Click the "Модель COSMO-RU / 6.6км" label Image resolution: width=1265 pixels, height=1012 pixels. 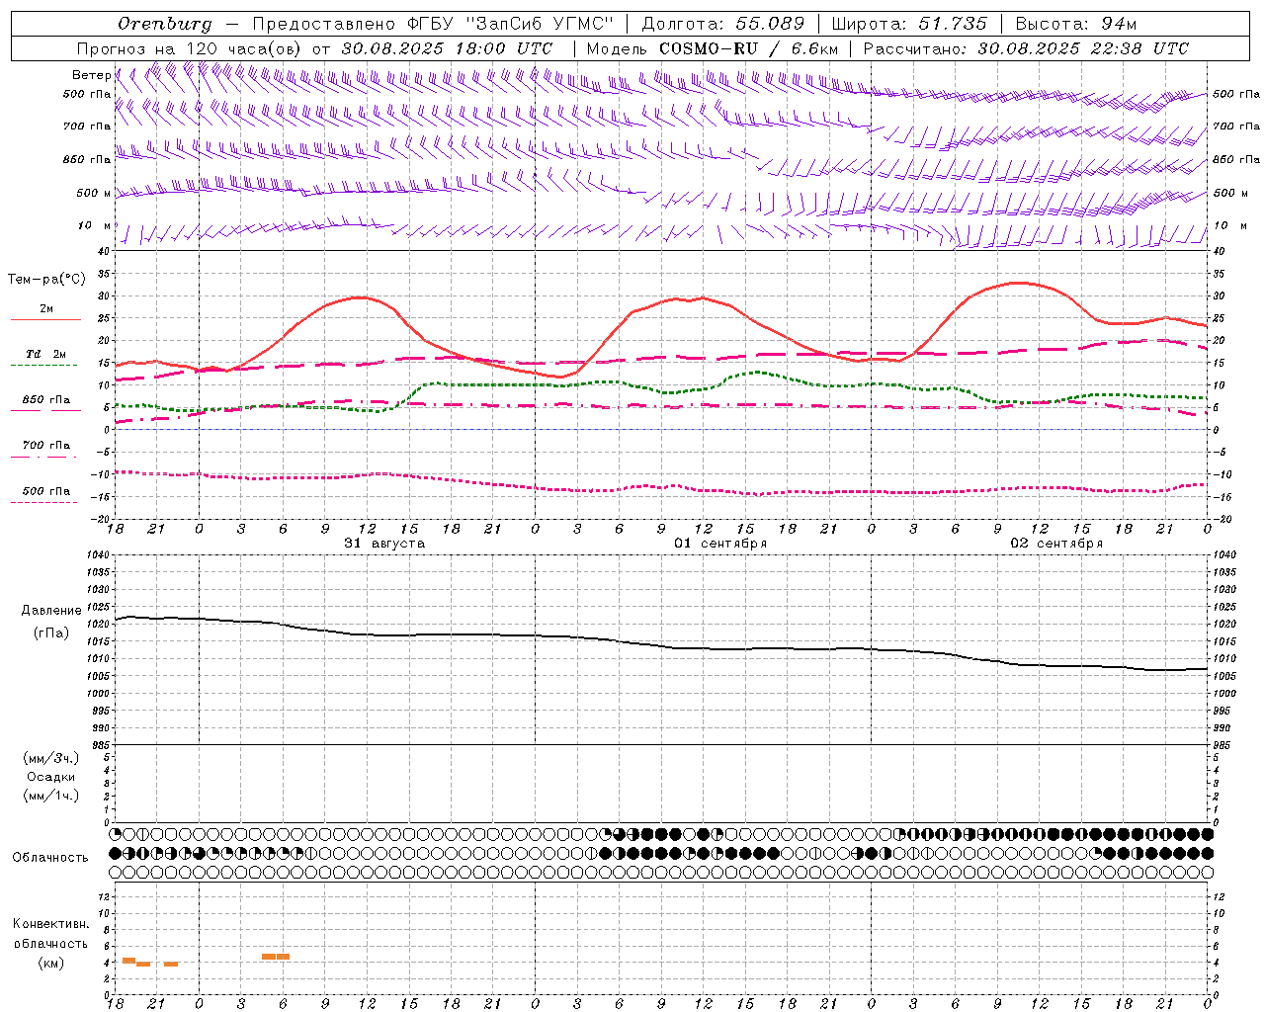click(x=712, y=48)
